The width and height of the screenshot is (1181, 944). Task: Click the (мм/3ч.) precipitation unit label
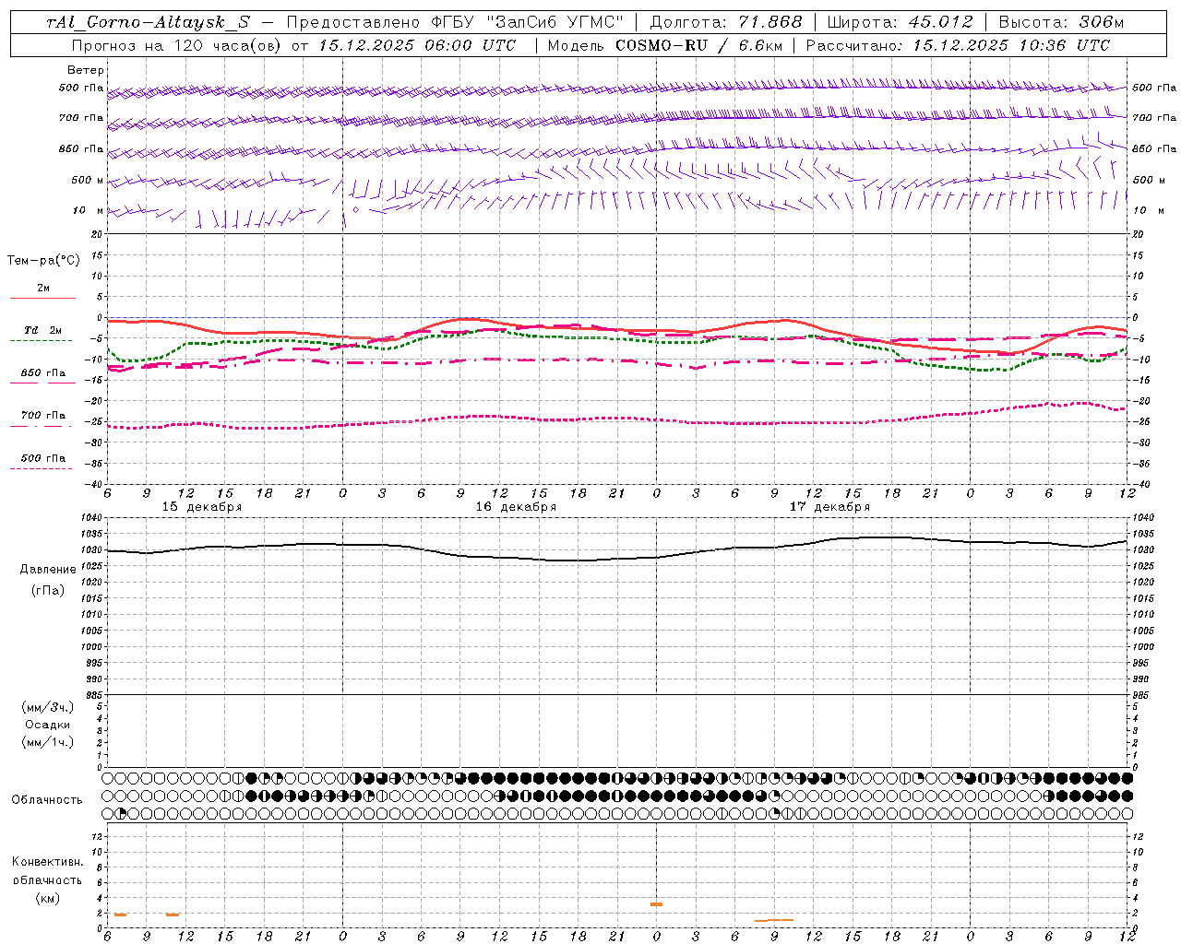(x=48, y=708)
